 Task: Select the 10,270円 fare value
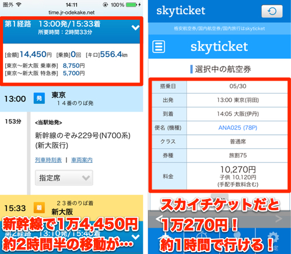click(238, 170)
